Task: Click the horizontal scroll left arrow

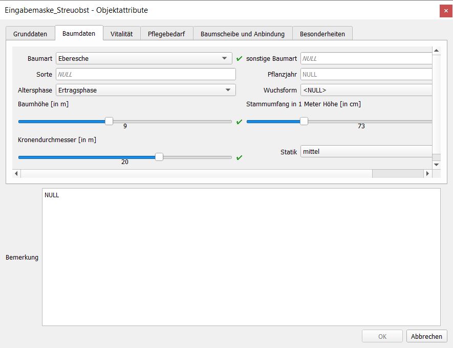Action: tap(16, 174)
